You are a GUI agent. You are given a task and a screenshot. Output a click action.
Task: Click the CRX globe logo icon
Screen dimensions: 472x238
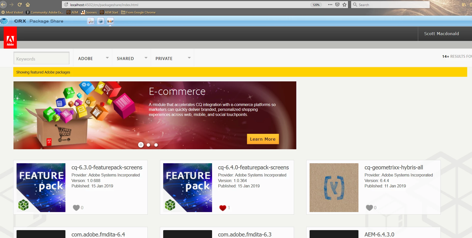point(4,21)
